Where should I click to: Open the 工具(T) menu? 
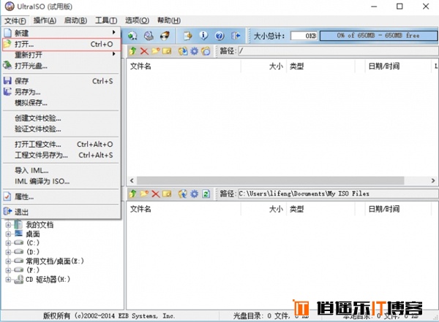[x=106, y=20]
